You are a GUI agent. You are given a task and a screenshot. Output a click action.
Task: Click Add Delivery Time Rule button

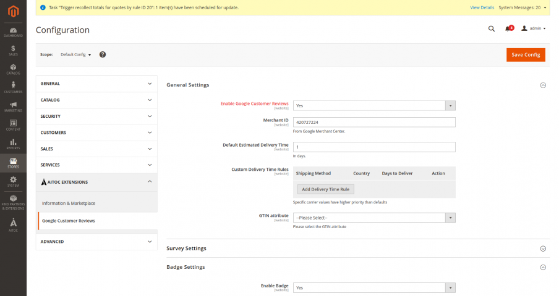pyautogui.click(x=325, y=189)
